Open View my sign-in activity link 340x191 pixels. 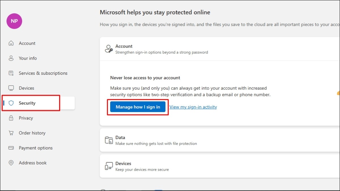coord(193,107)
